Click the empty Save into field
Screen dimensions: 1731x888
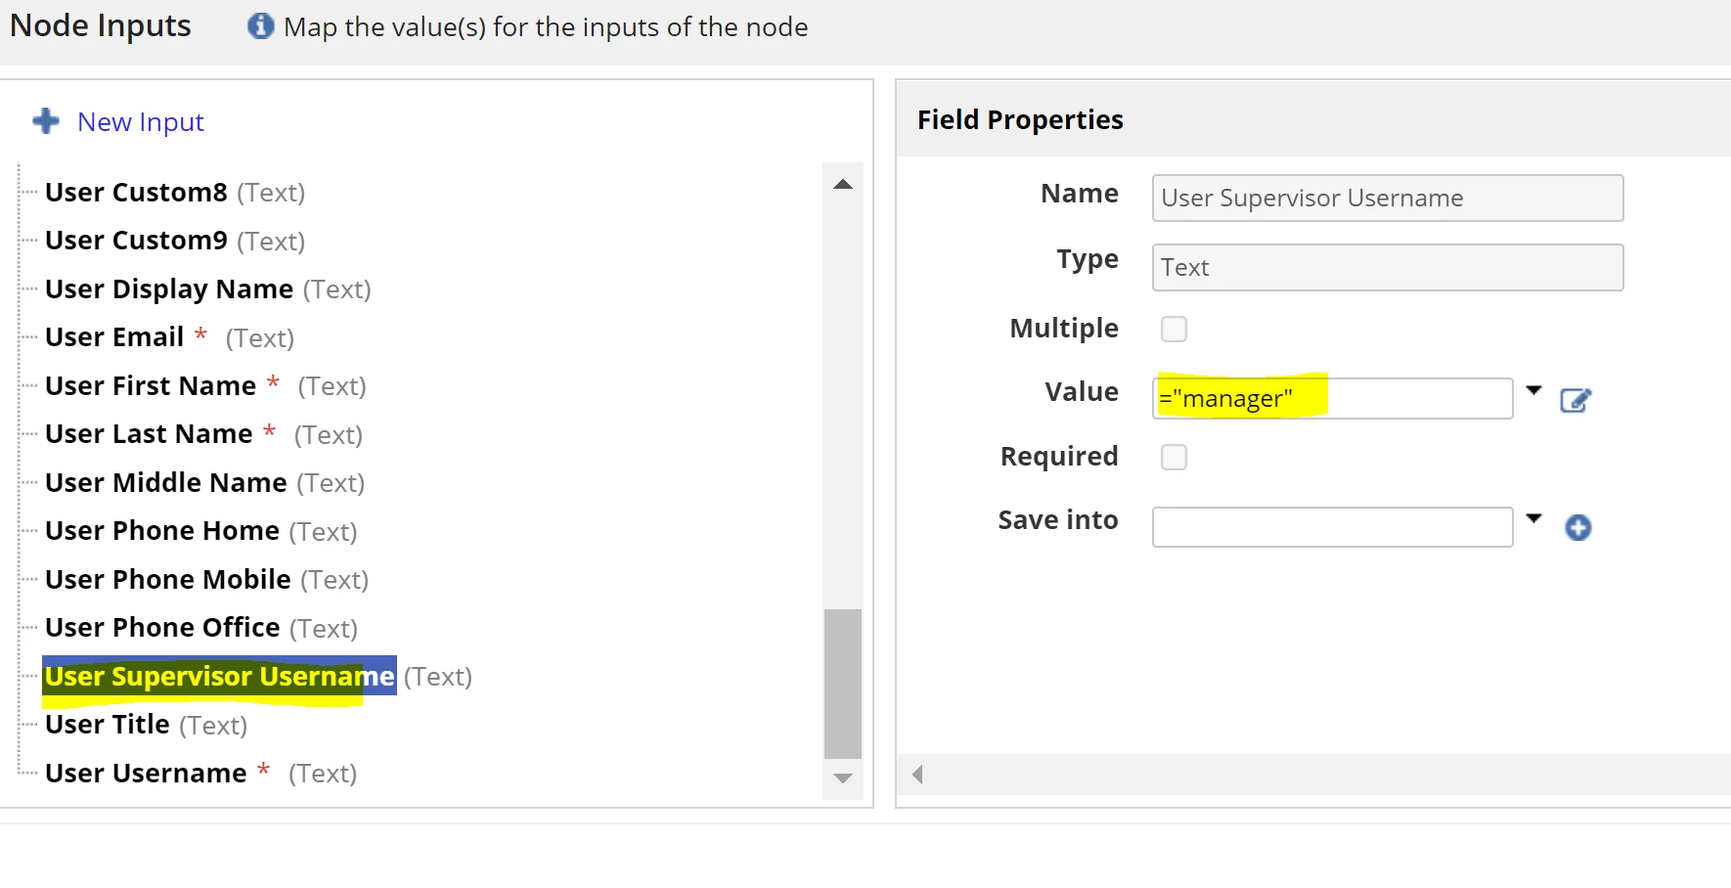tap(1332, 527)
